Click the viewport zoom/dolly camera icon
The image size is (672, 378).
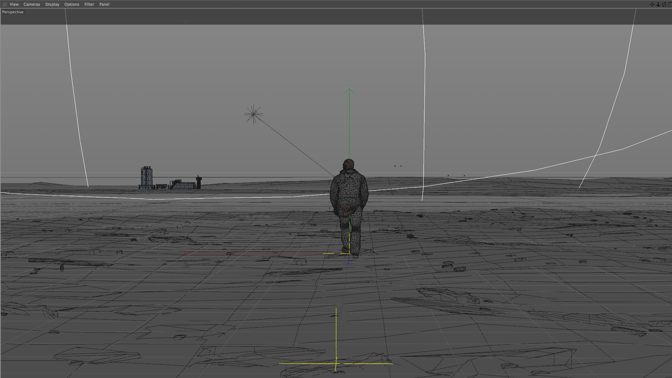tap(658, 5)
